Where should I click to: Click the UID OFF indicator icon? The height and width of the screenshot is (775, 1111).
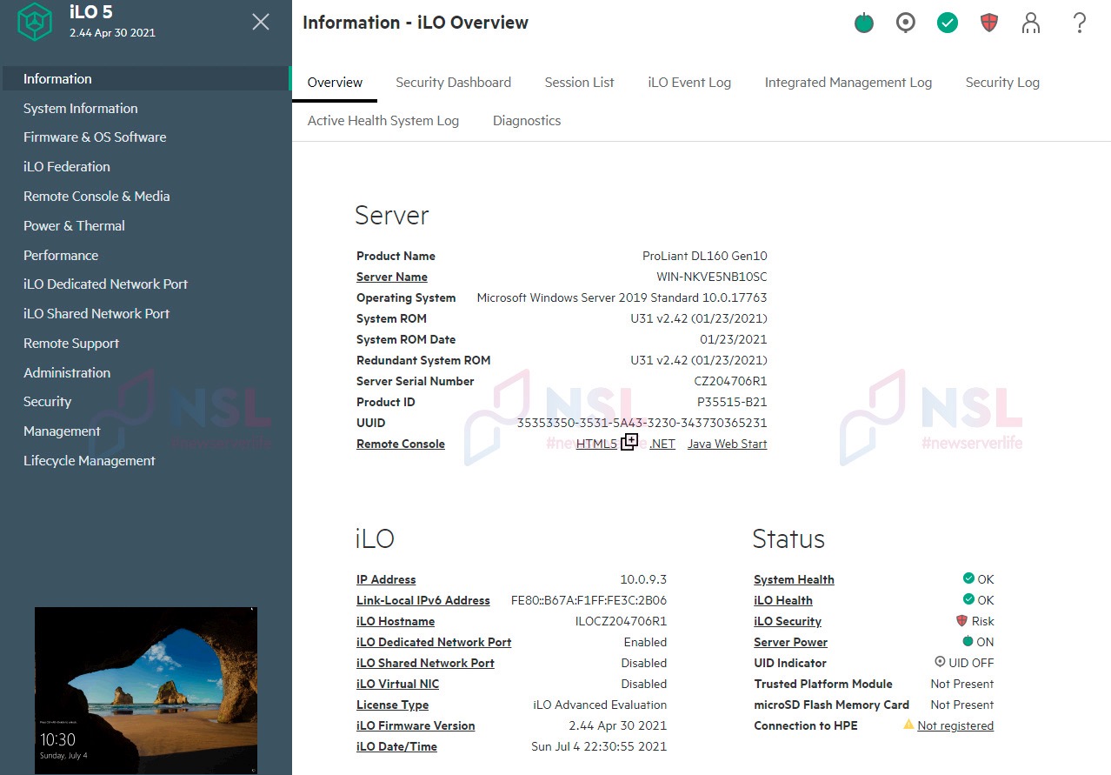coord(940,662)
